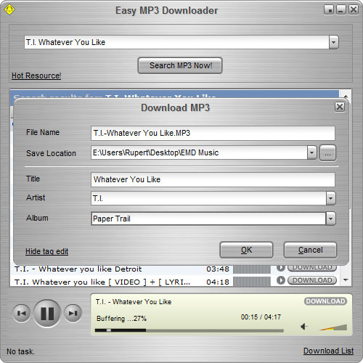Click the No task. status text
The width and height of the screenshot is (363, 363).
20,351
